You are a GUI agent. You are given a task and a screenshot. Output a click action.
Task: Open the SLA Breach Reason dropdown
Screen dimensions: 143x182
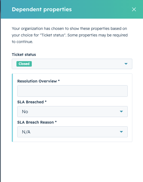coord(72,132)
